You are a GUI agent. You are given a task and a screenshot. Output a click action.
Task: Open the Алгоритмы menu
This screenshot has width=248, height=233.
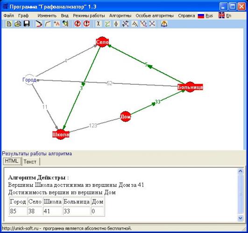coord(120,16)
